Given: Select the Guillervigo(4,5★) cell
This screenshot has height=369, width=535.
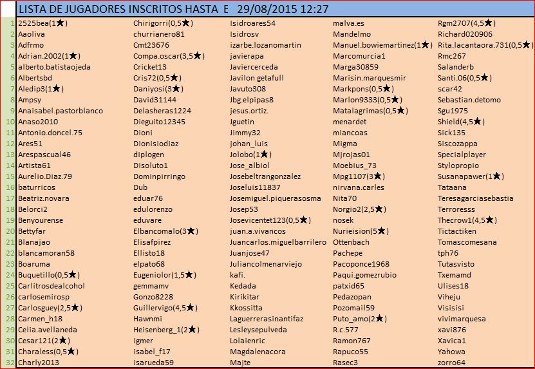Looking at the screenshot, I should point(165,308).
